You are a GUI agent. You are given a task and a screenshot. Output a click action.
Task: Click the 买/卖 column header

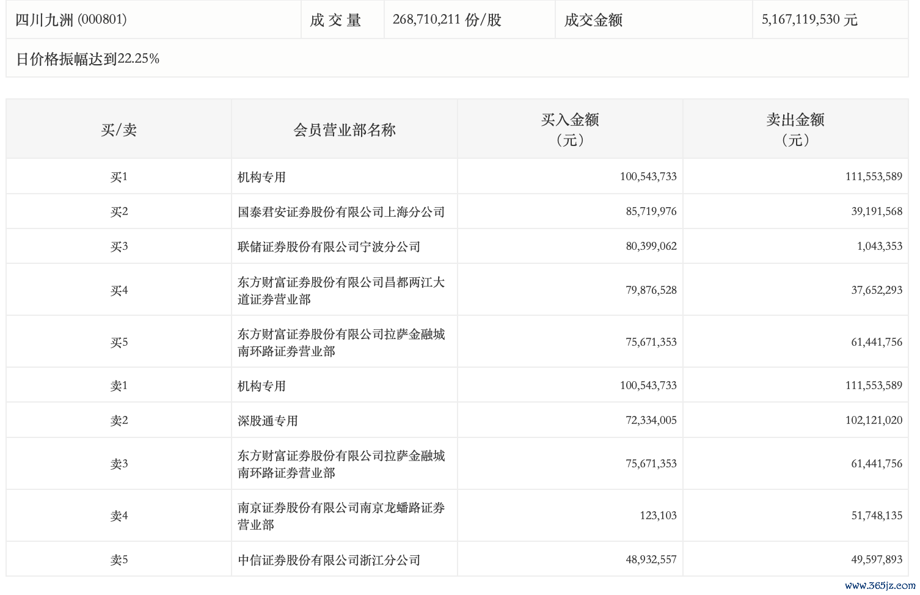coord(119,130)
